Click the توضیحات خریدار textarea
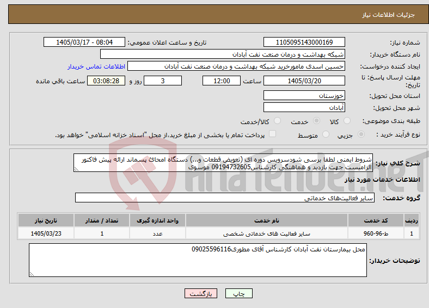Image resolution: width=429 pixels, height=308 pixels. click(x=198, y=260)
